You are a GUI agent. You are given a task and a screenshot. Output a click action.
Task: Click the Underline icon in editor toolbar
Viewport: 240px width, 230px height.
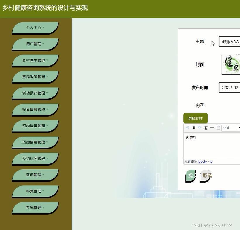click(206, 127)
